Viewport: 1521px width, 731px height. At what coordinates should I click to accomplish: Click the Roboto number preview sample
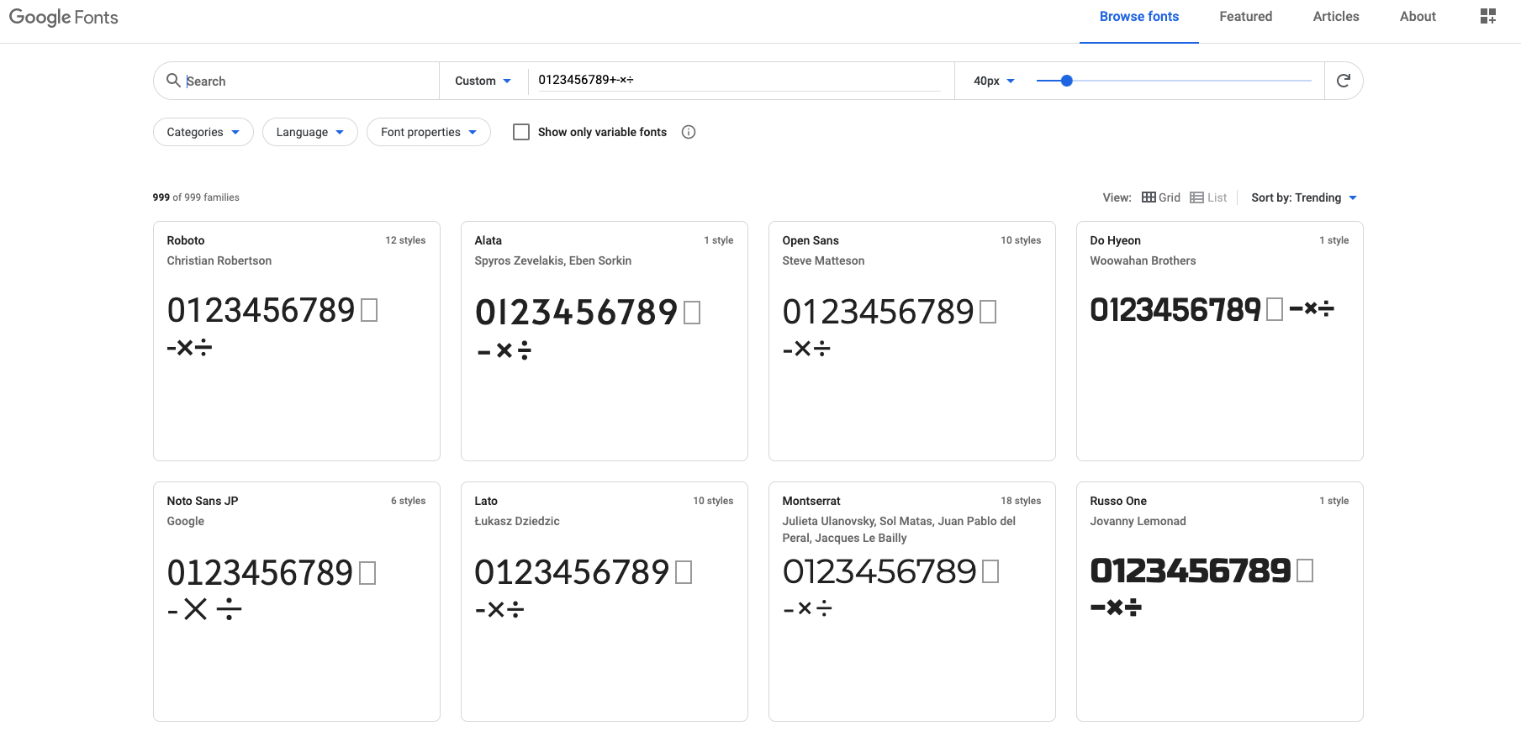[x=272, y=327]
